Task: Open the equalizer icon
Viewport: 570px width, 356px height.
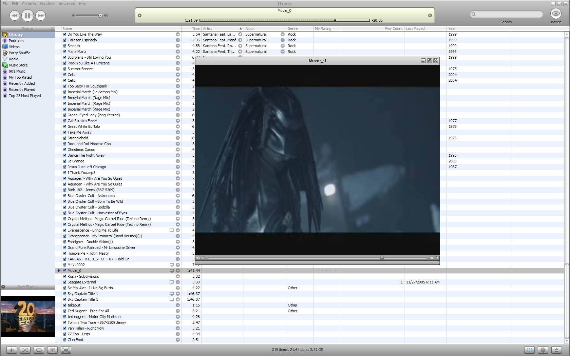Action: point(529,350)
